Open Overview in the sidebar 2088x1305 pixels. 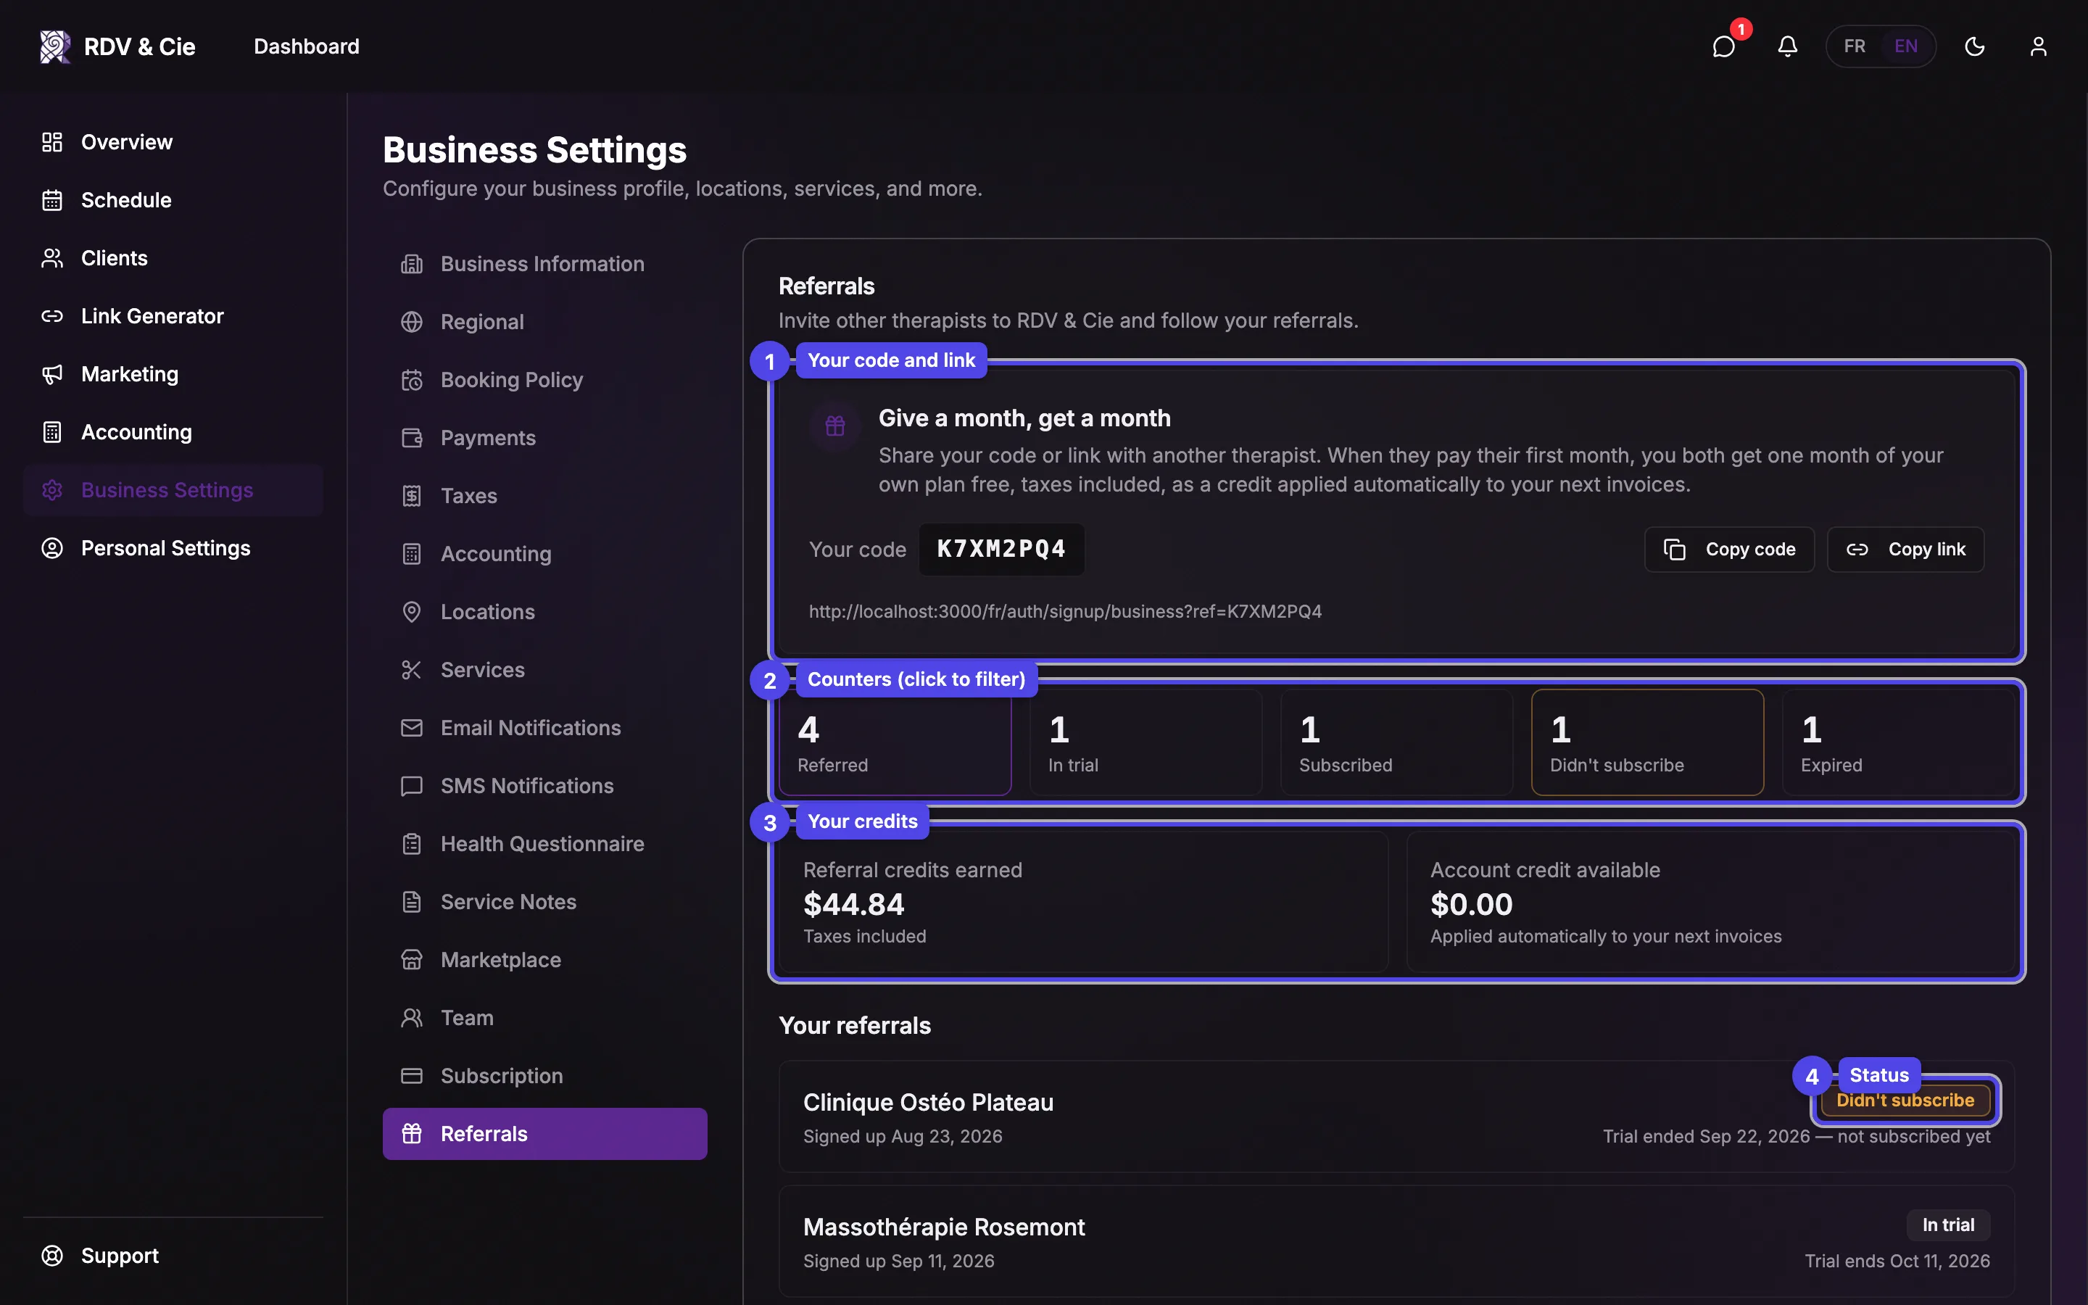click(x=173, y=141)
